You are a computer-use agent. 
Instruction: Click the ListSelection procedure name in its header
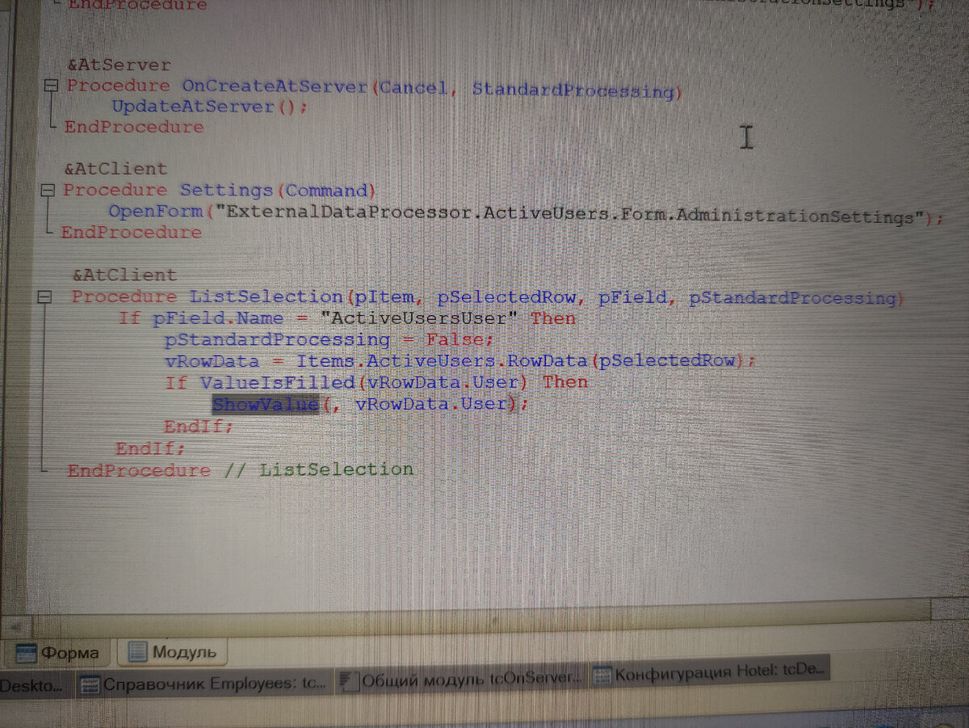(266, 297)
